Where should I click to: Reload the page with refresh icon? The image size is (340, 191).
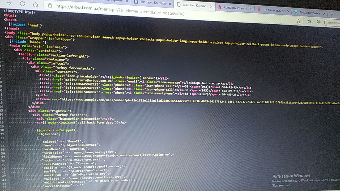pyautogui.click(x=22, y=4)
